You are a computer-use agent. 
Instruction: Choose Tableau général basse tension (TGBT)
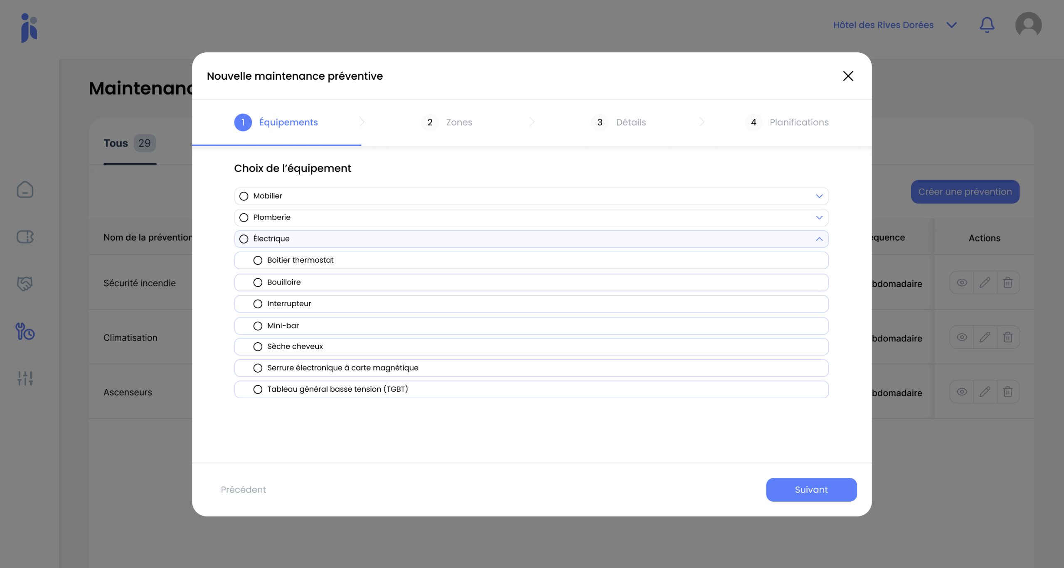[x=258, y=390]
